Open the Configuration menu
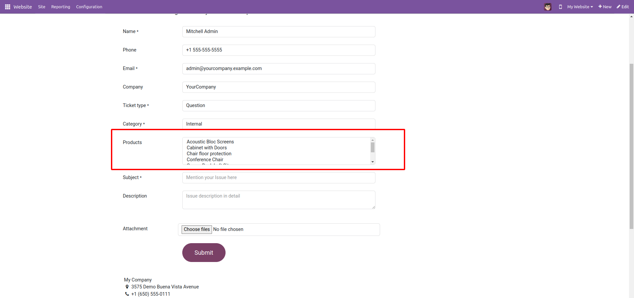 (x=89, y=7)
